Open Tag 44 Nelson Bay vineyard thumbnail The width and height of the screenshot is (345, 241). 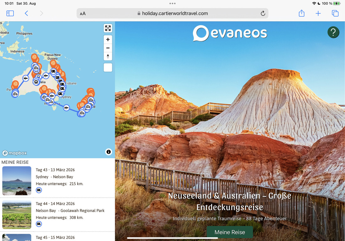pyautogui.click(x=17, y=215)
